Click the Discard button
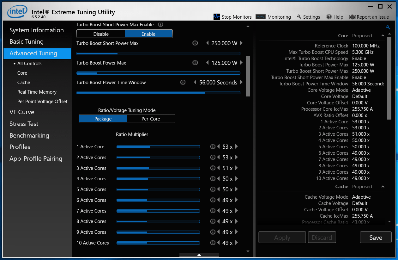398x260 pixels. [322, 237]
